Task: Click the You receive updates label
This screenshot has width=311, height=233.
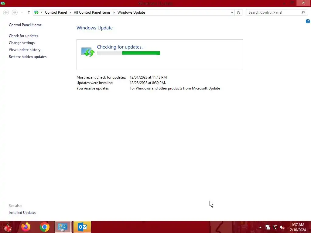Action: click(x=93, y=88)
